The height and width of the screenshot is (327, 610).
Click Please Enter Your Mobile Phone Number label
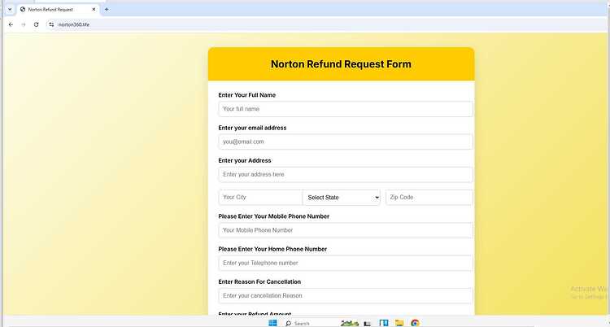click(x=273, y=216)
